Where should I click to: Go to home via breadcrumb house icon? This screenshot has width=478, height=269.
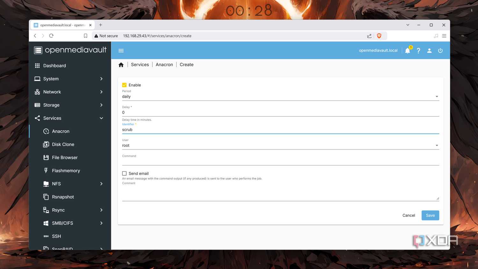pos(121,65)
